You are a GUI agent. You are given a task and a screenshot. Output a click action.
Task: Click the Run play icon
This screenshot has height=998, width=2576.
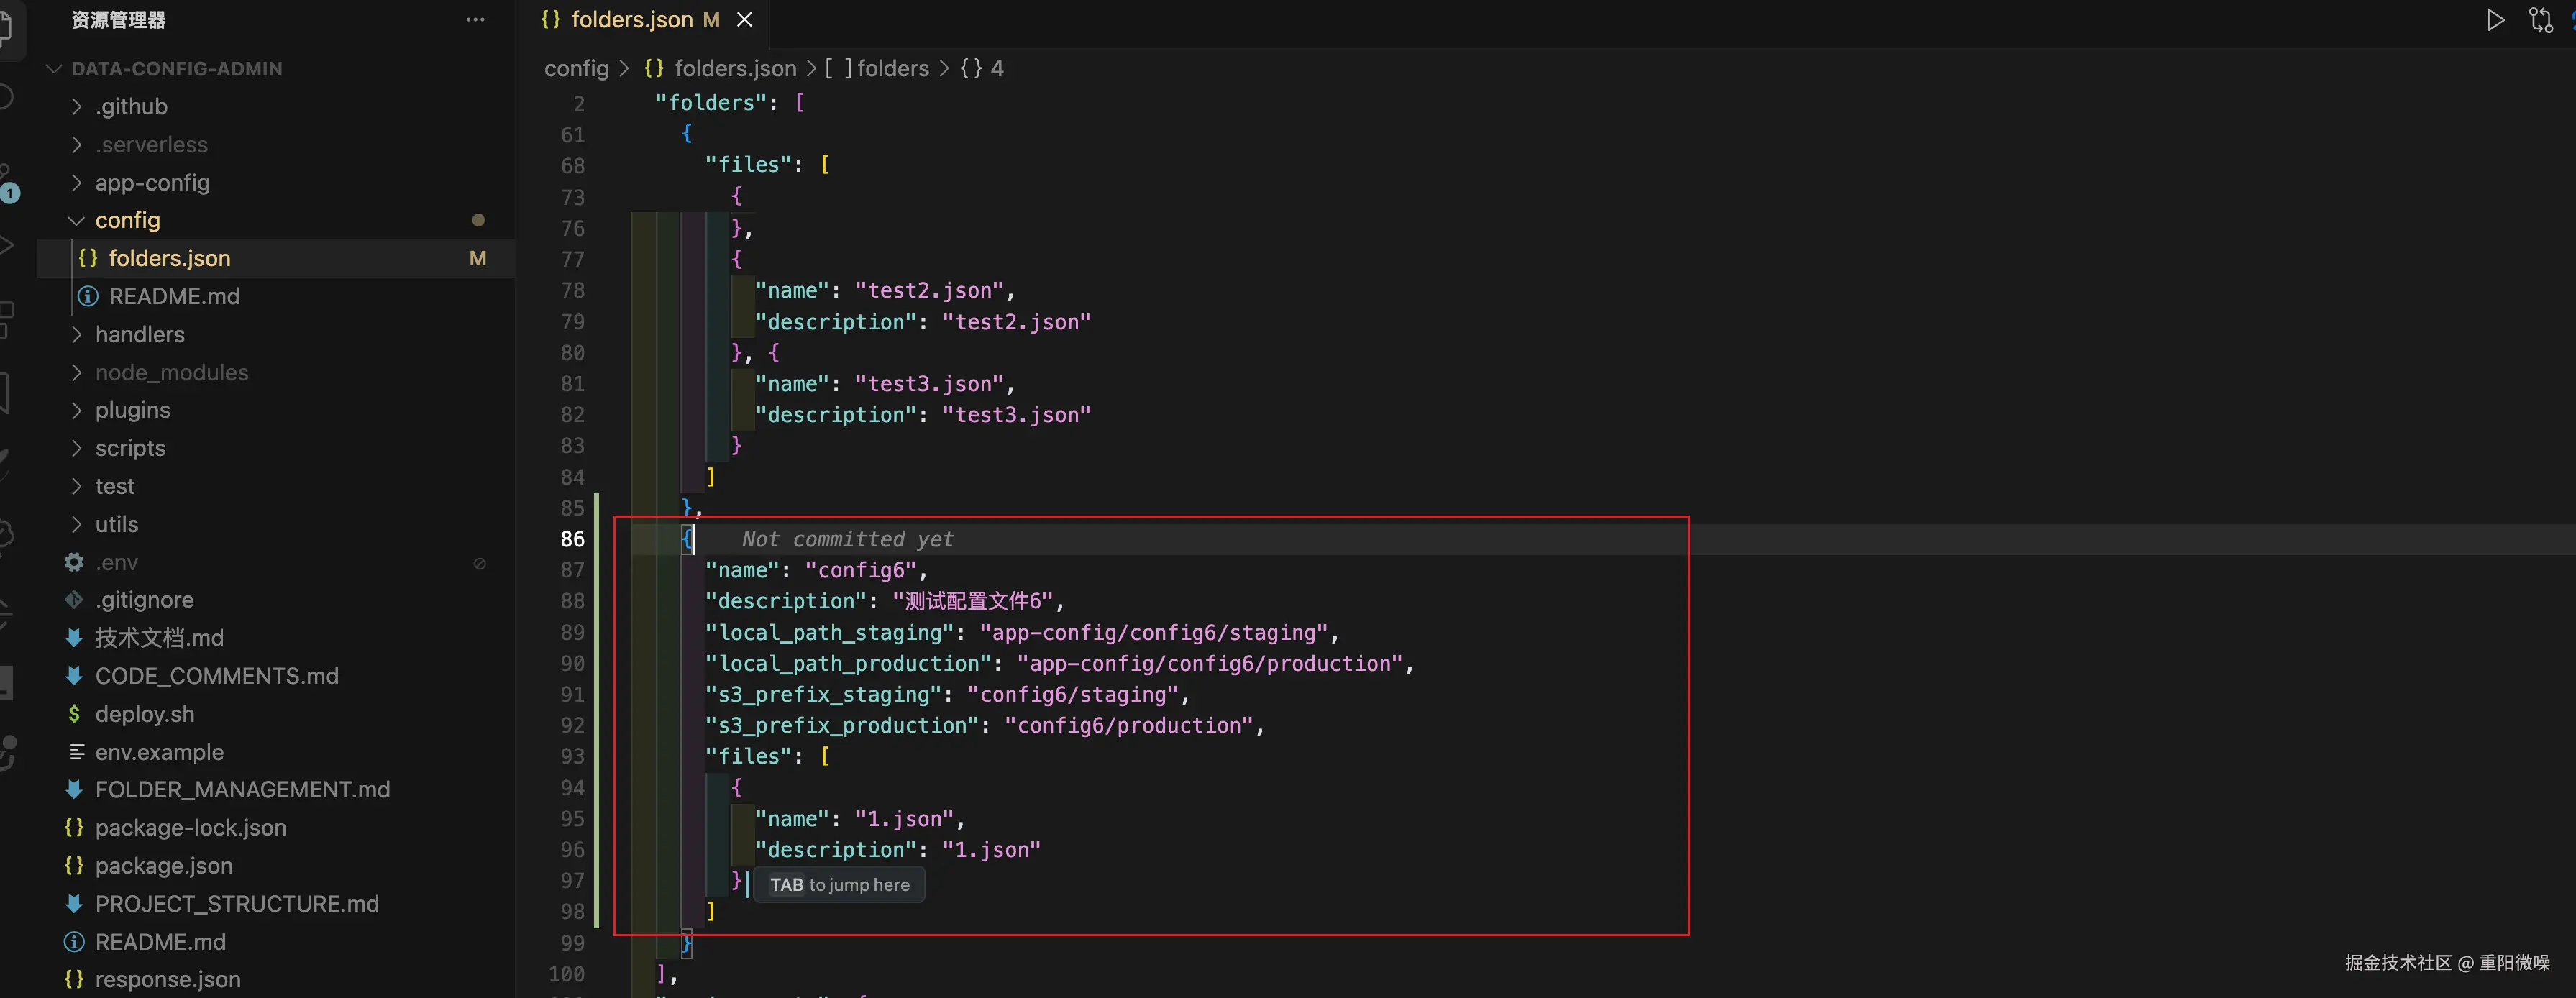pos(2495,20)
